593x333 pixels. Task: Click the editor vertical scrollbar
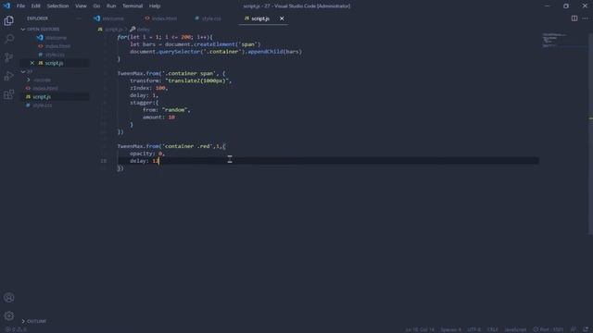590,132
